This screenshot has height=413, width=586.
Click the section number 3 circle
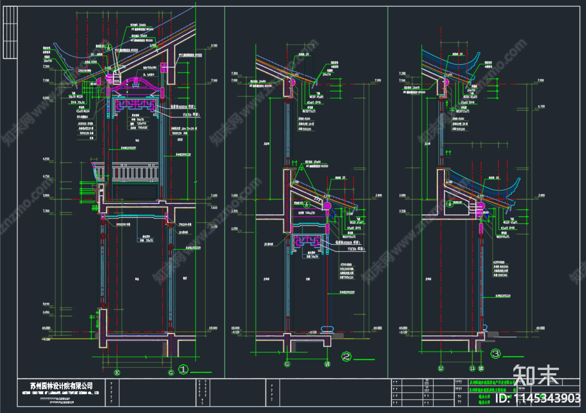coord(495,354)
